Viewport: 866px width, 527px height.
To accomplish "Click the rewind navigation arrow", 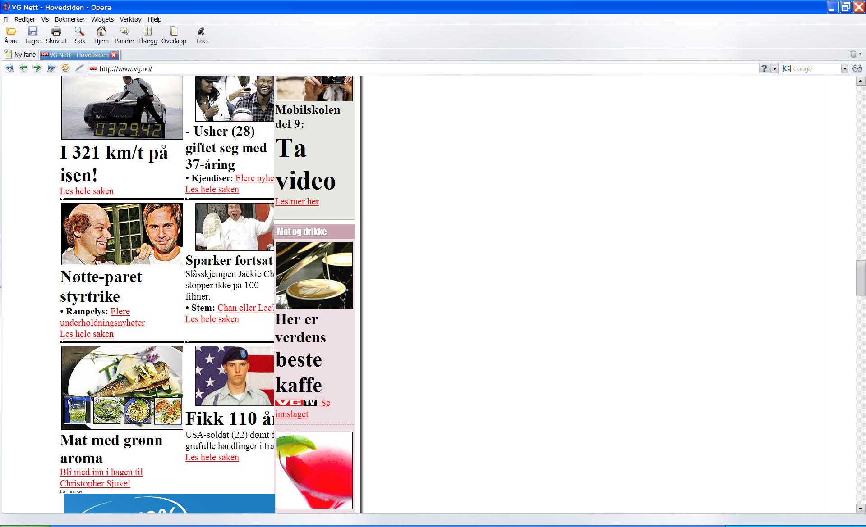I will click(9, 68).
